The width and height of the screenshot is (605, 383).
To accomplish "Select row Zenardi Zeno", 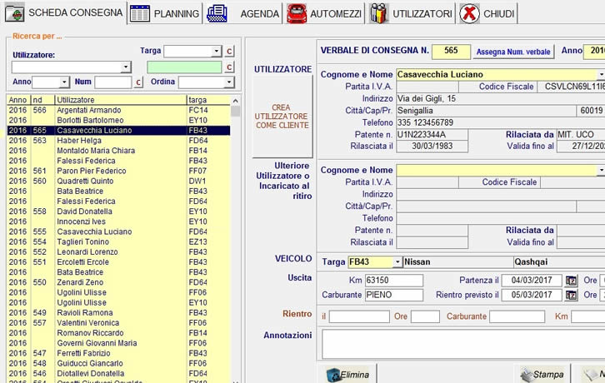I will [x=118, y=282].
